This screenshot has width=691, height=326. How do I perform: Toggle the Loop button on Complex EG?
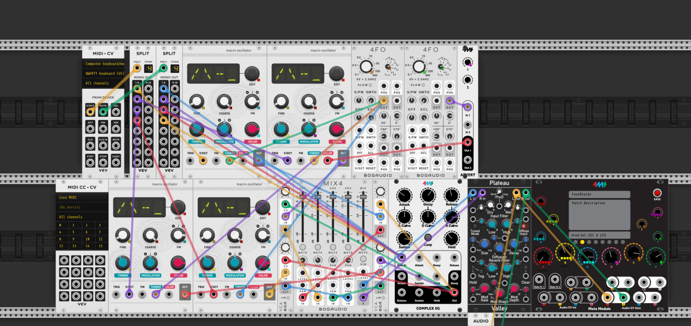tap(428, 237)
